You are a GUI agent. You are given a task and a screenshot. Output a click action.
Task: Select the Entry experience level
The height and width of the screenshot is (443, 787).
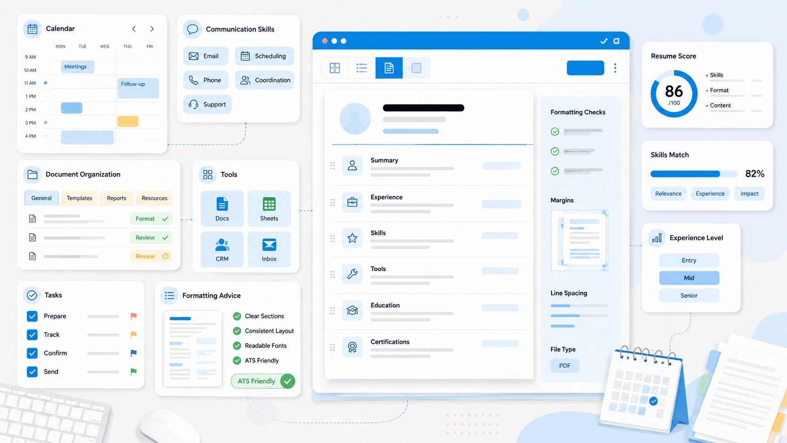689,260
